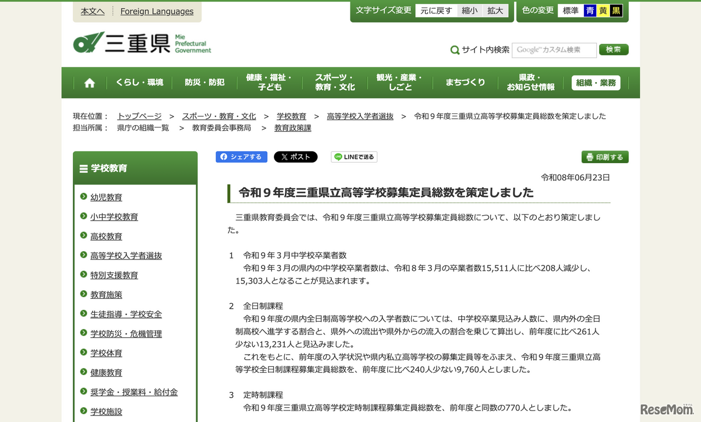The width and height of the screenshot is (701, 422).
Task: Go to 学校教育 breadcrumb
Action: pyautogui.click(x=291, y=116)
